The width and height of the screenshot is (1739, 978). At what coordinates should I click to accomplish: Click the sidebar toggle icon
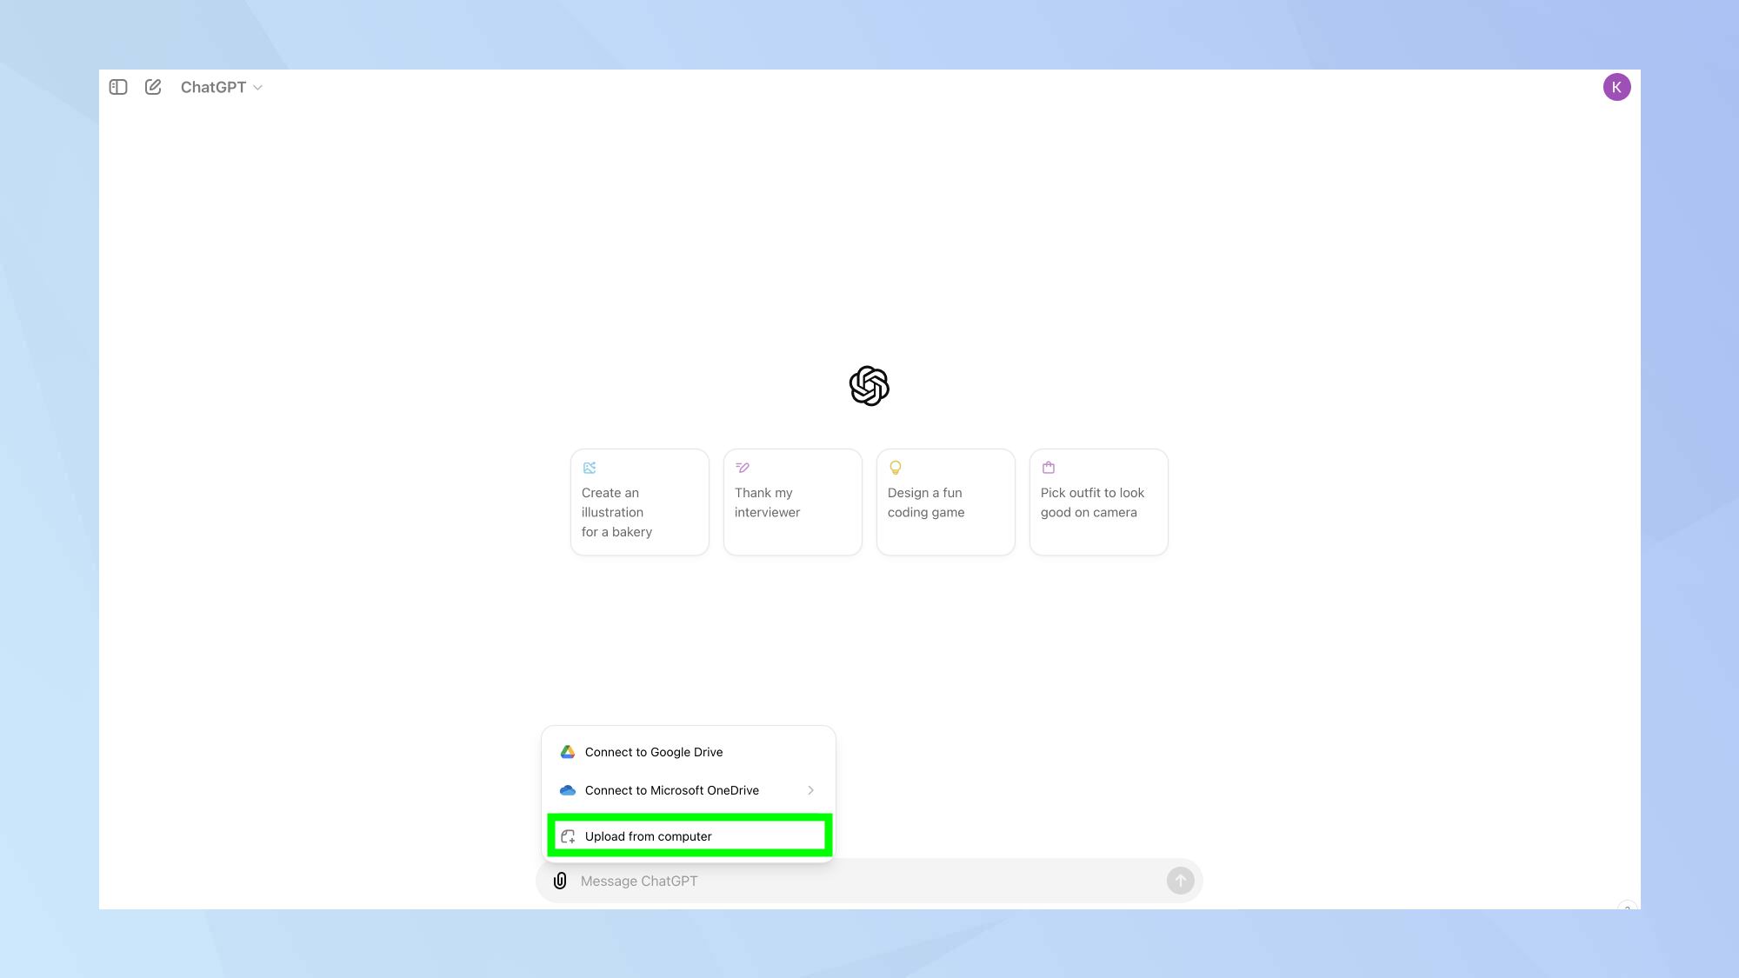coord(118,86)
